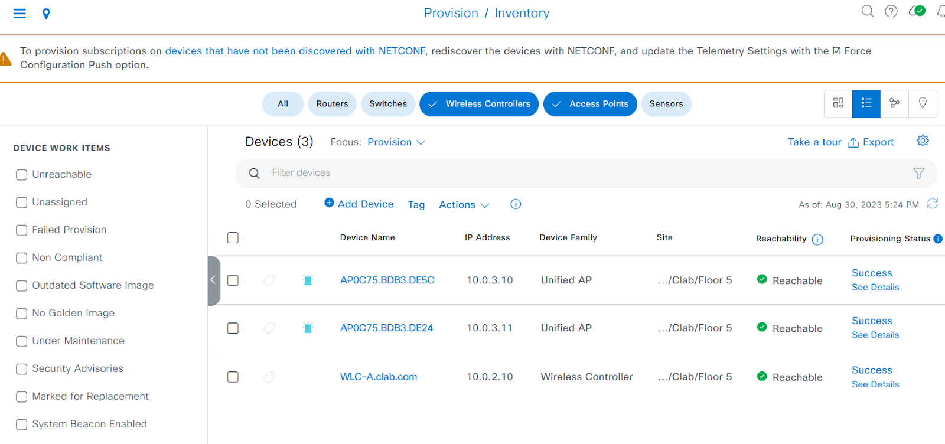The height and width of the screenshot is (444, 945).
Task: Click the Add Device button
Action: pyautogui.click(x=359, y=204)
